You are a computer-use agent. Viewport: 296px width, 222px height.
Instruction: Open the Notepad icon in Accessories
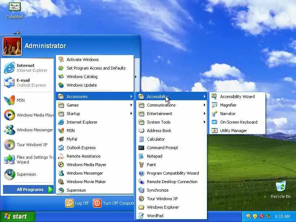(x=141, y=156)
